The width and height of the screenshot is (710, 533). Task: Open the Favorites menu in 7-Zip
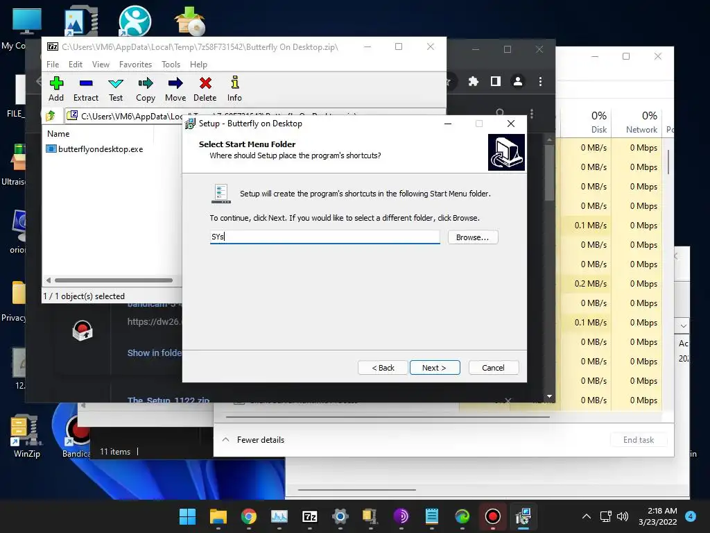[135, 65]
